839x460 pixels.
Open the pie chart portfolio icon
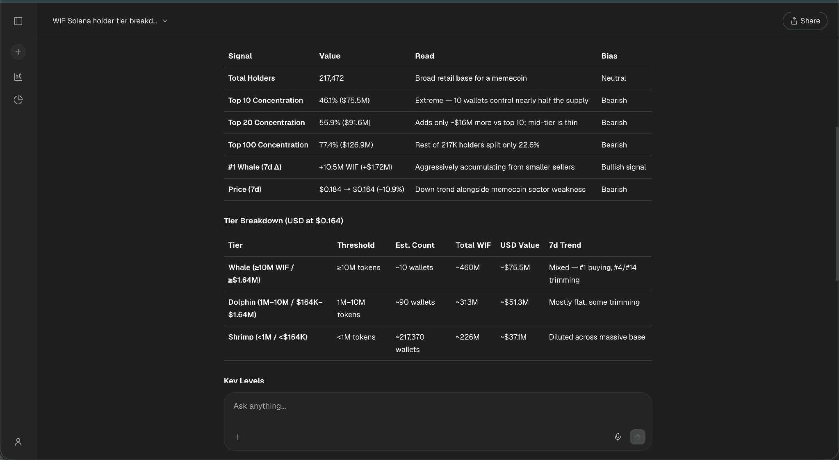coord(18,100)
